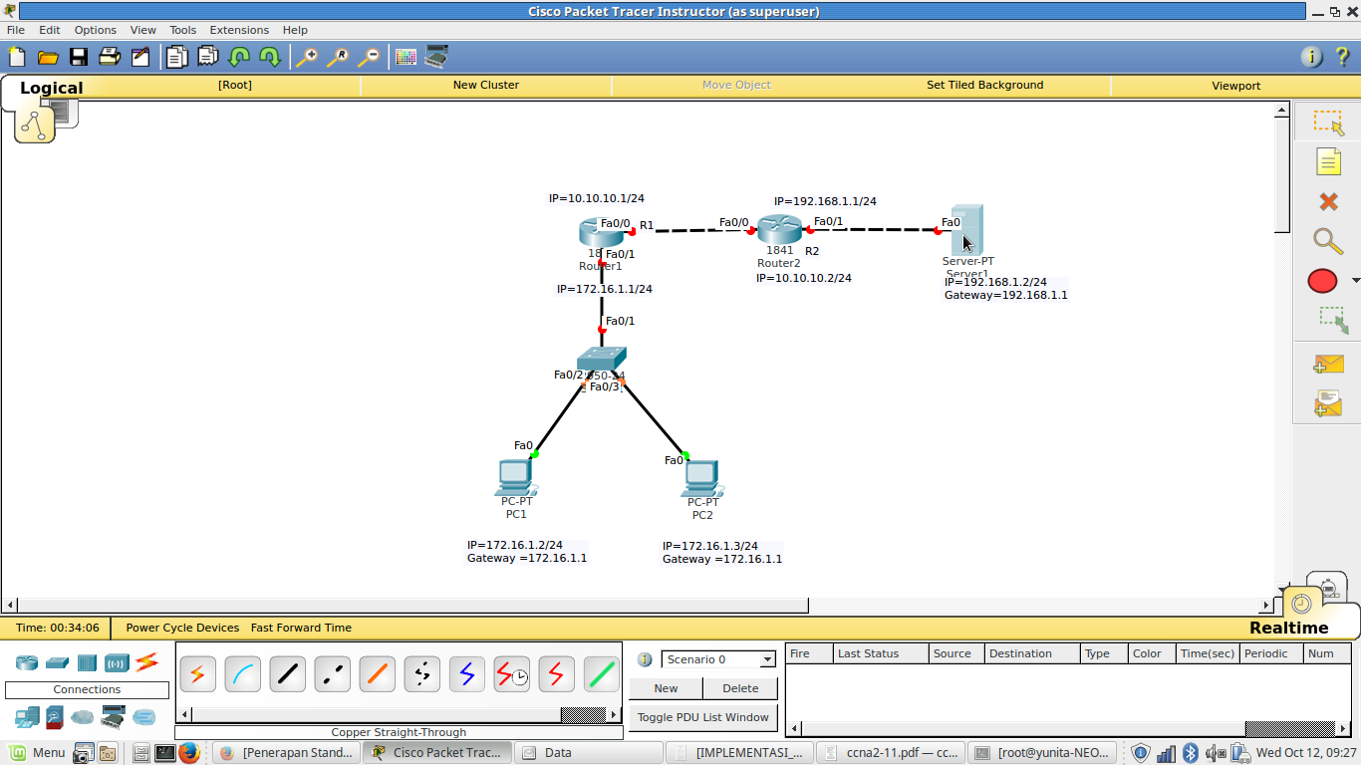Screen dimensions: 1361x765
Task: Open the Add Complex PDU tool
Action: [x=1328, y=403]
